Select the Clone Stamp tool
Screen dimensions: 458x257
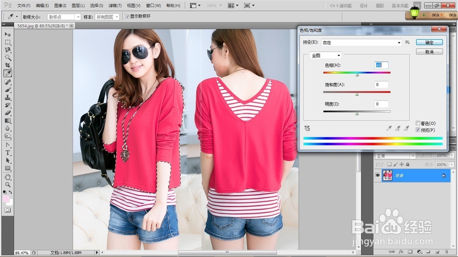pyautogui.click(x=8, y=97)
